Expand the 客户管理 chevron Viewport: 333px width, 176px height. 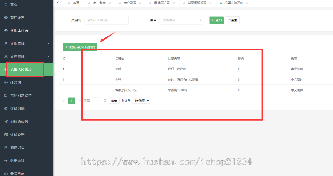[x=48, y=57]
